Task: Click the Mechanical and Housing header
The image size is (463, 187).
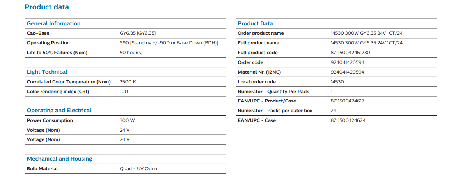Action: click(59, 159)
